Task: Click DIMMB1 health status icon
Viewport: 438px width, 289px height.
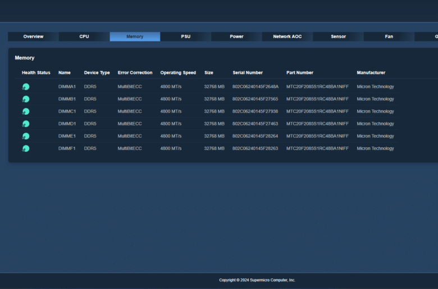Action: pos(26,99)
